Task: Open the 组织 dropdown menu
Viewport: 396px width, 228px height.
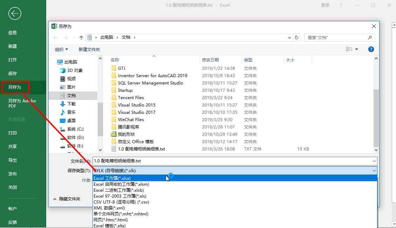Action: click(61, 49)
